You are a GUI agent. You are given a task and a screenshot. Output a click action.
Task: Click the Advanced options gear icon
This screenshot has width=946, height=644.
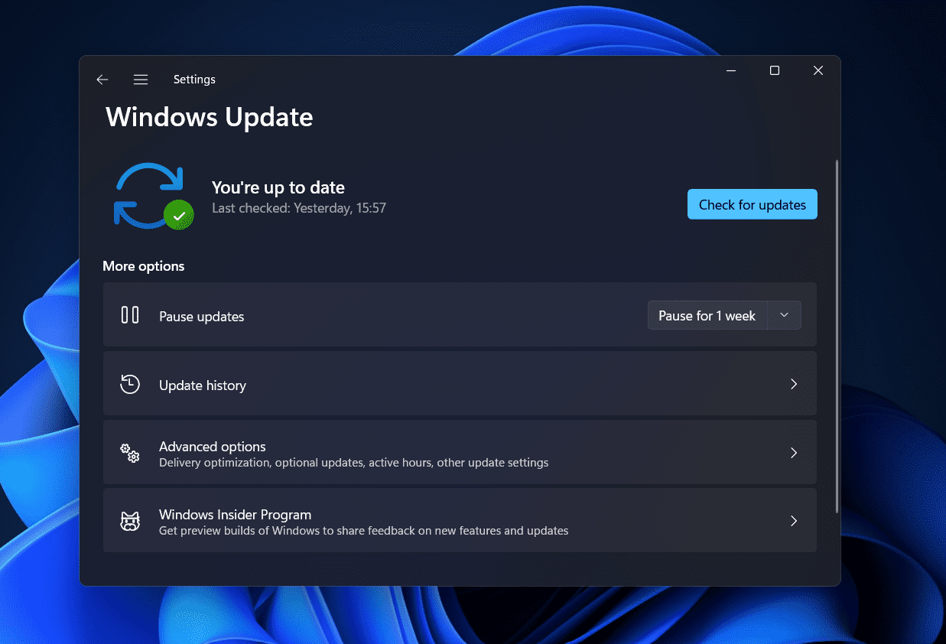tap(130, 453)
